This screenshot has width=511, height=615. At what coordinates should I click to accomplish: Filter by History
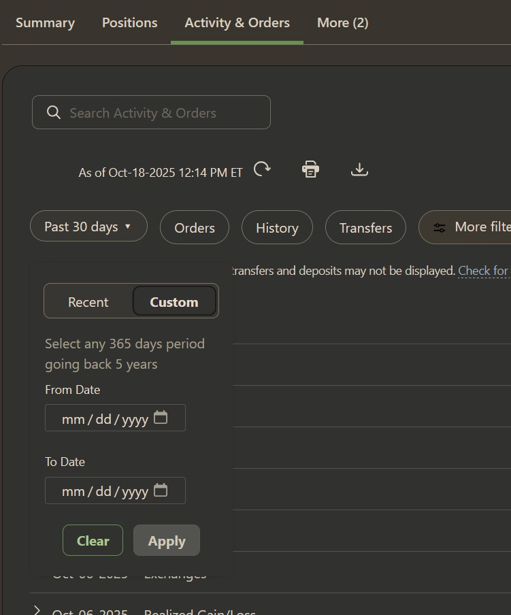[277, 227]
